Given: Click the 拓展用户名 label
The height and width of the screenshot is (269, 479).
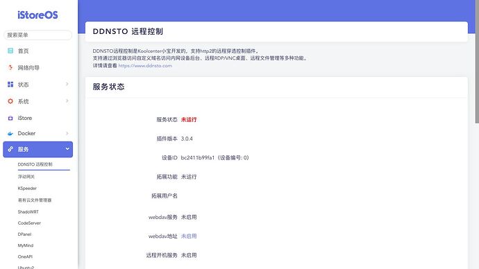Looking at the screenshot, I should 165,196.
